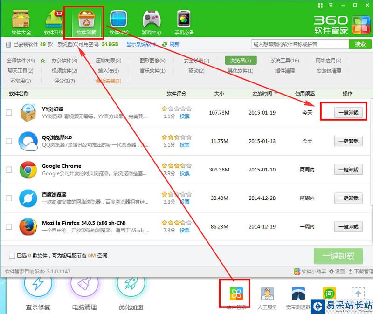Select the 图形图像(5) category
Viewport: 373px width, 314px height.
pyautogui.click(x=152, y=61)
